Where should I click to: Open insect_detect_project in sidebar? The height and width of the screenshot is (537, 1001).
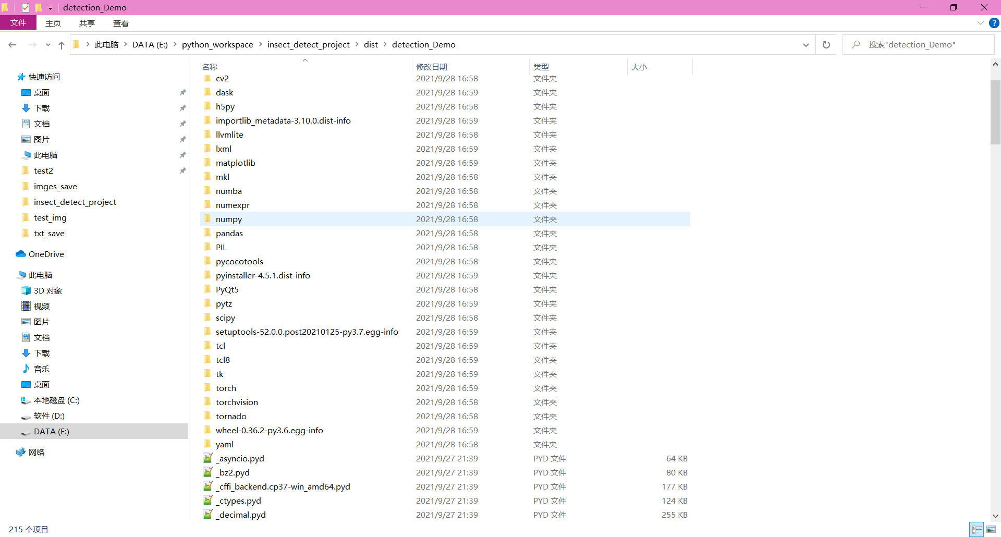click(x=75, y=202)
